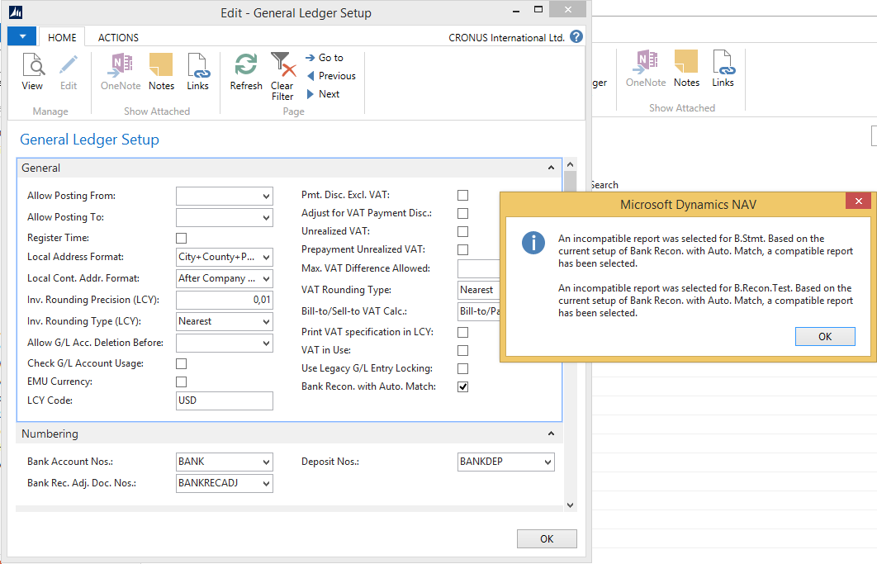The height and width of the screenshot is (564, 877).
Task: Collapse the General section chevron
Action: (x=551, y=168)
